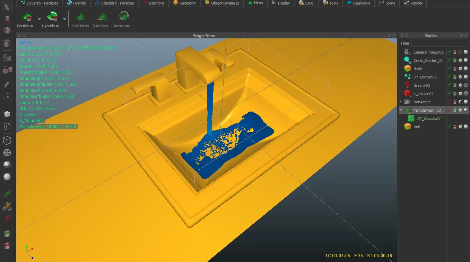Click the 'F 35' frame indicator

(x=358, y=256)
